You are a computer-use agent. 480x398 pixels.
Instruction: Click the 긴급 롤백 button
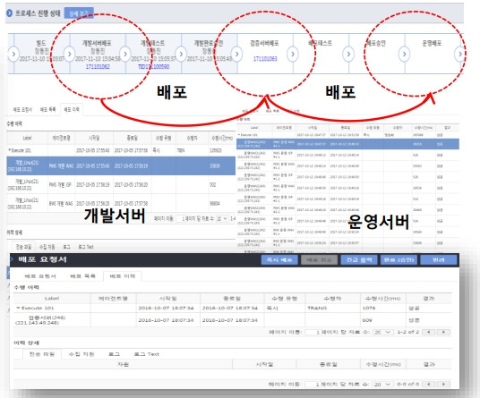[359, 260]
